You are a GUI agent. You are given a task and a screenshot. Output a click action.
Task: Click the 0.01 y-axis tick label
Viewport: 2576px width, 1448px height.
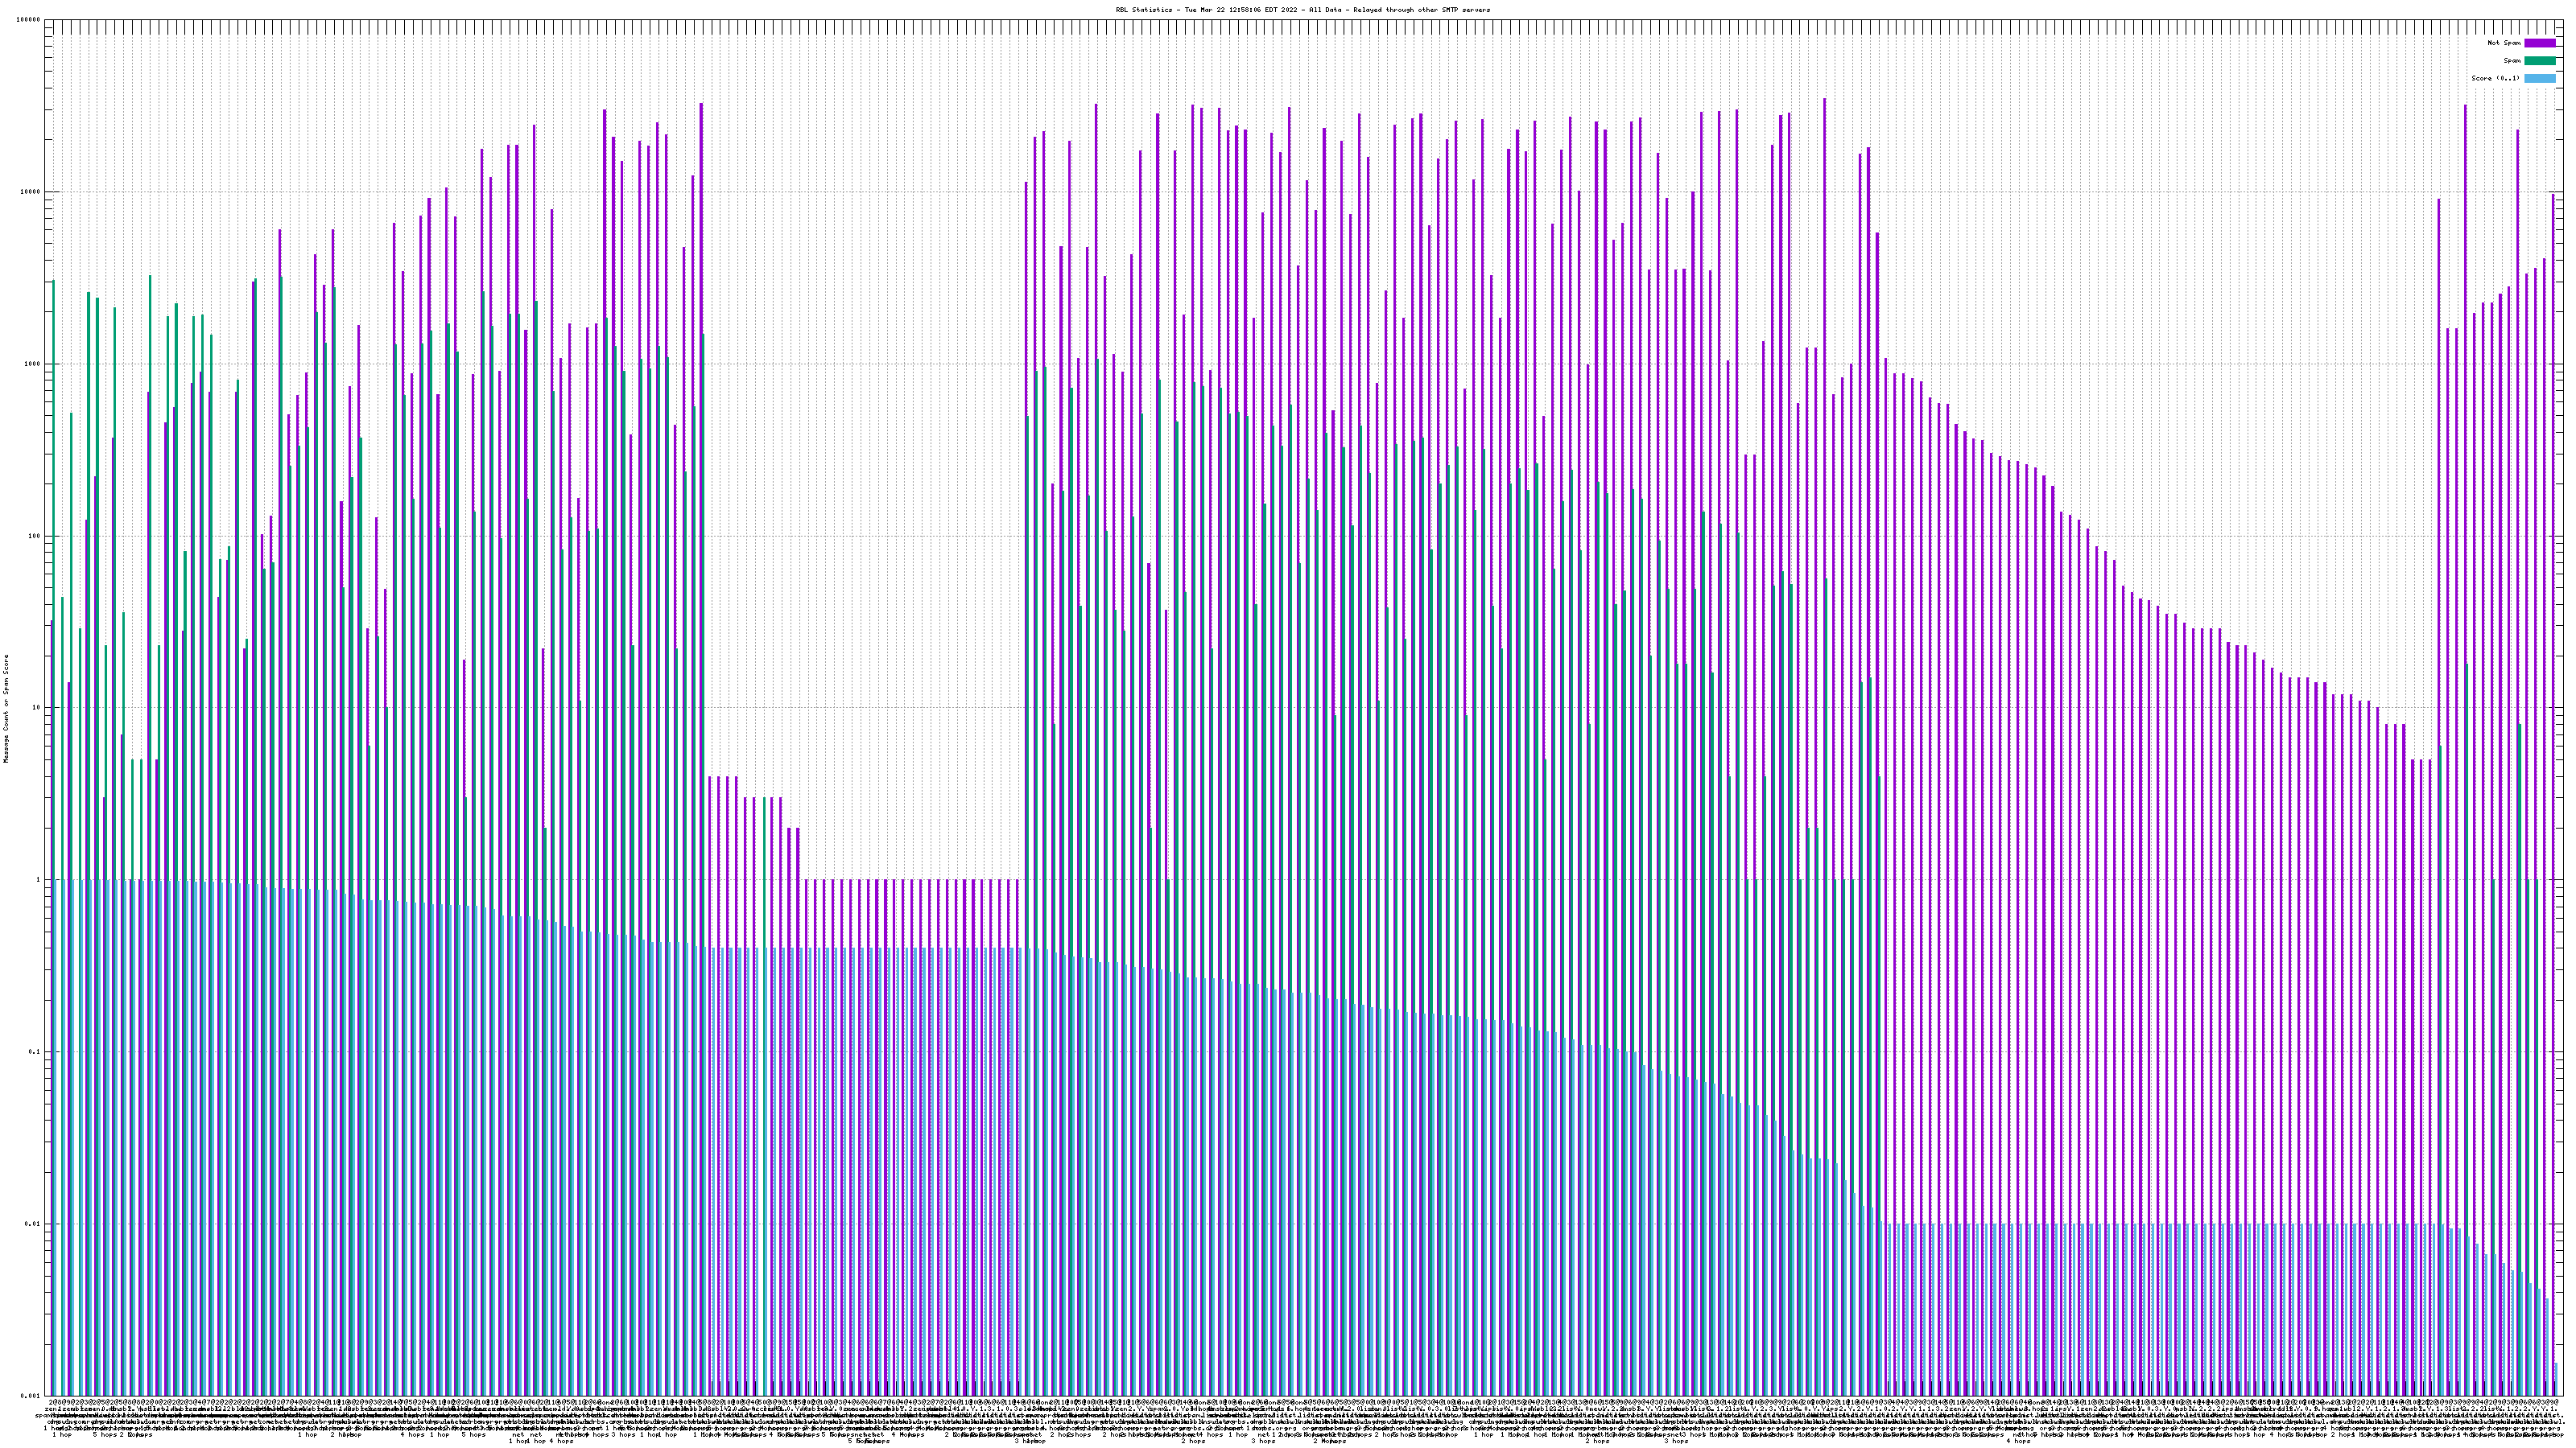33,1223
